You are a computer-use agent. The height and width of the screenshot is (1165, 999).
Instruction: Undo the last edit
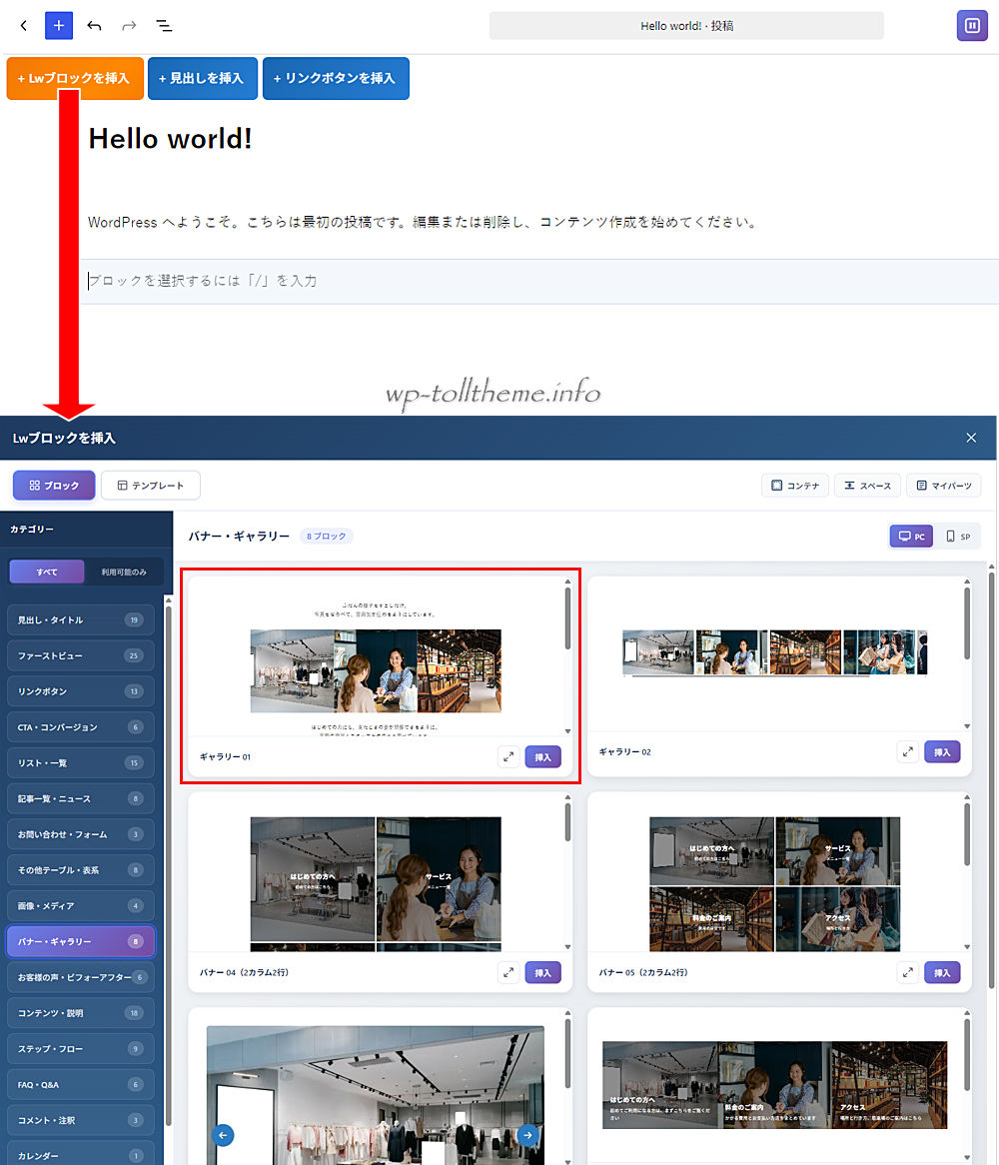[x=94, y=26]
